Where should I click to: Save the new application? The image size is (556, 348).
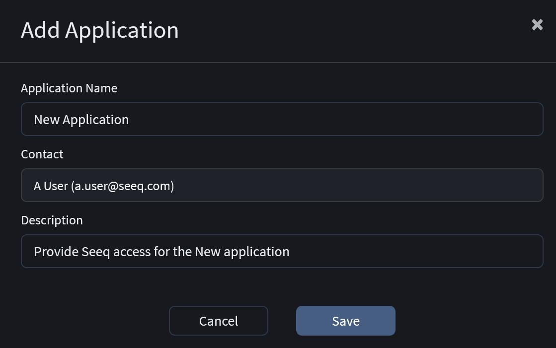point(345,321)
